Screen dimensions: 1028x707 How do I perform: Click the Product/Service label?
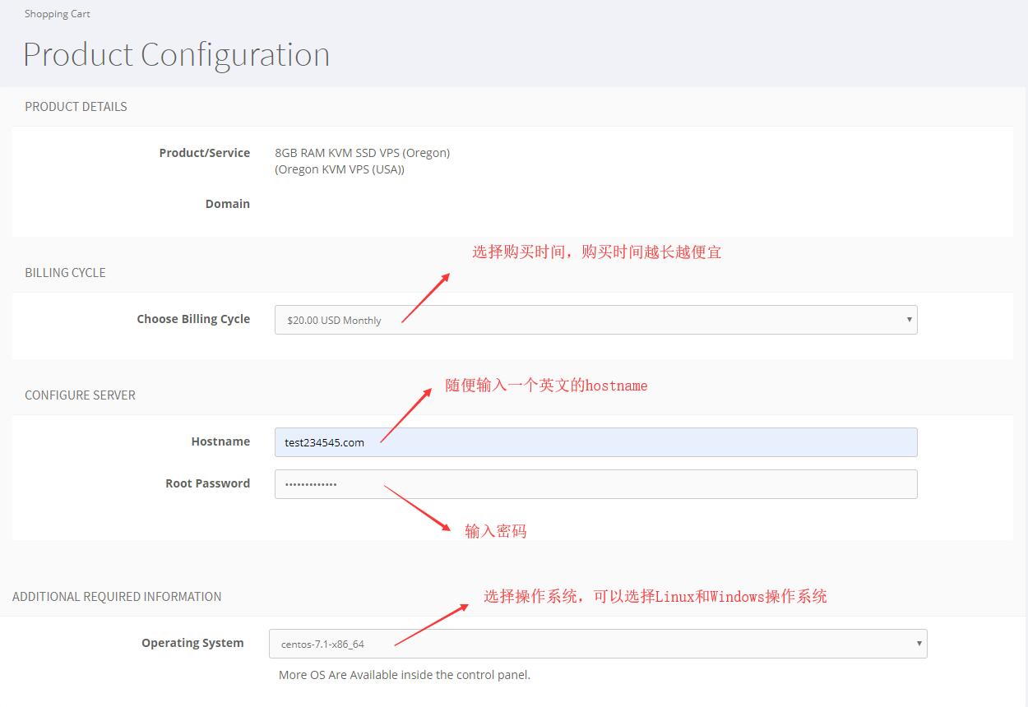point(204,153)
